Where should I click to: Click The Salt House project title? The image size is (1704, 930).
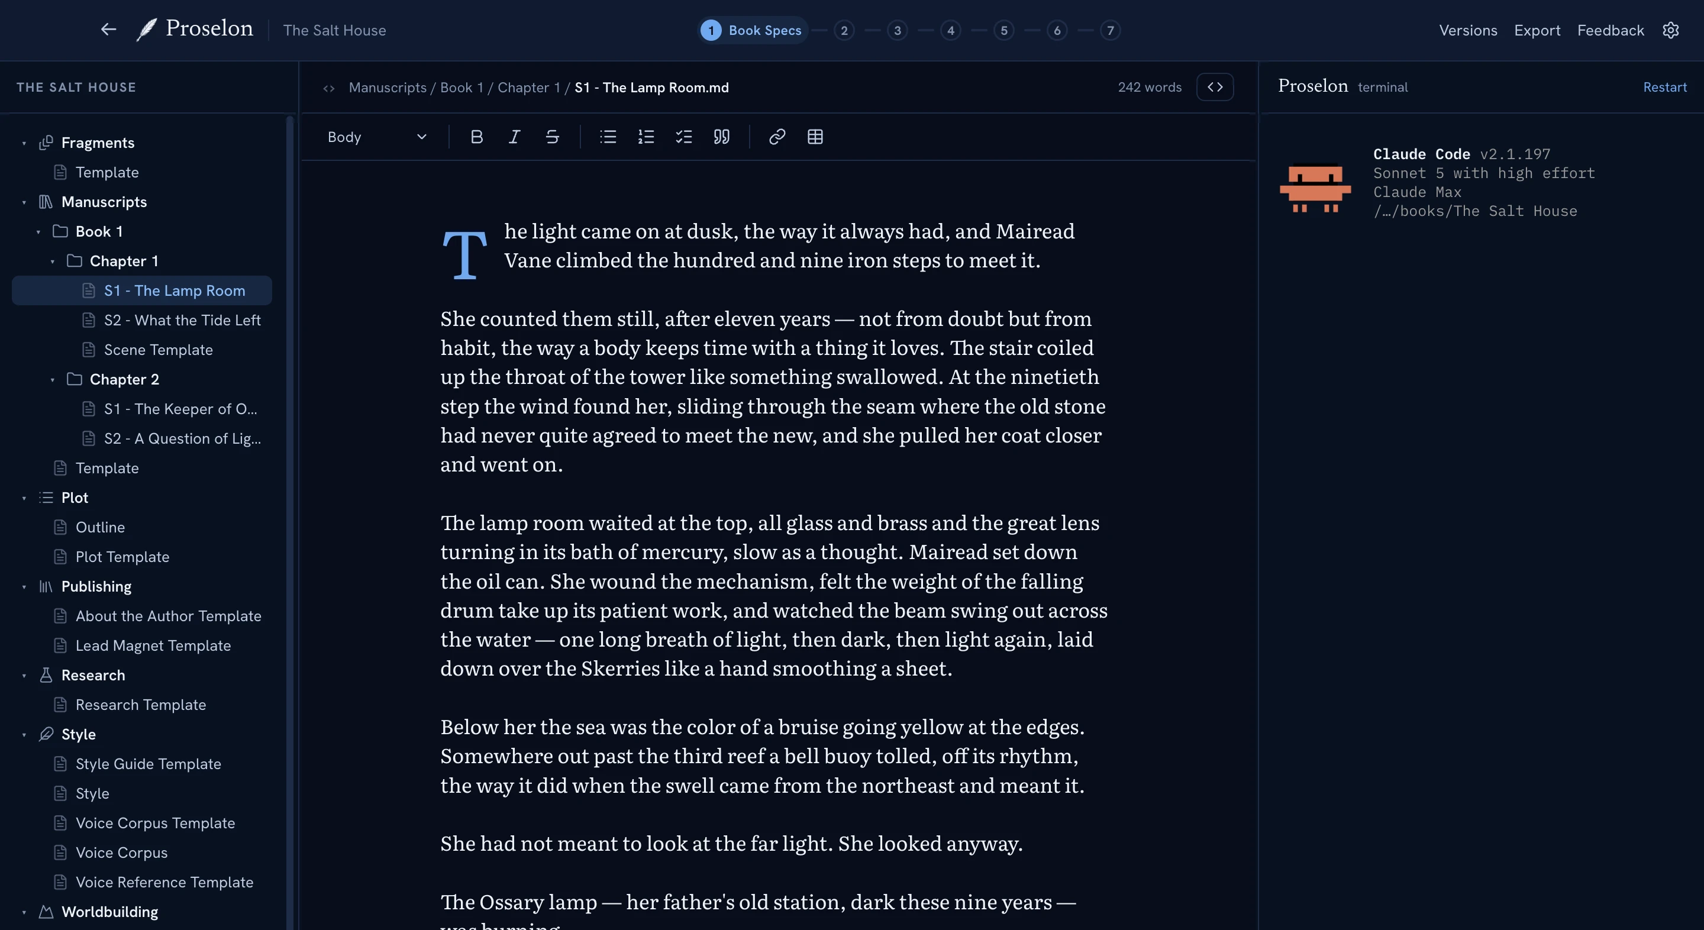(334, 30)
